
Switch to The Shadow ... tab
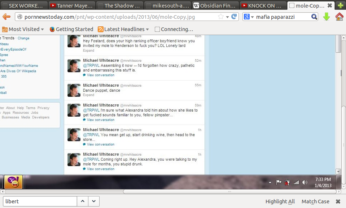pos(119,5)
